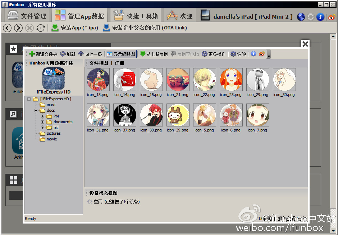Collapse the docs folder node
The image size is (338, 235).
pos(36,110)
